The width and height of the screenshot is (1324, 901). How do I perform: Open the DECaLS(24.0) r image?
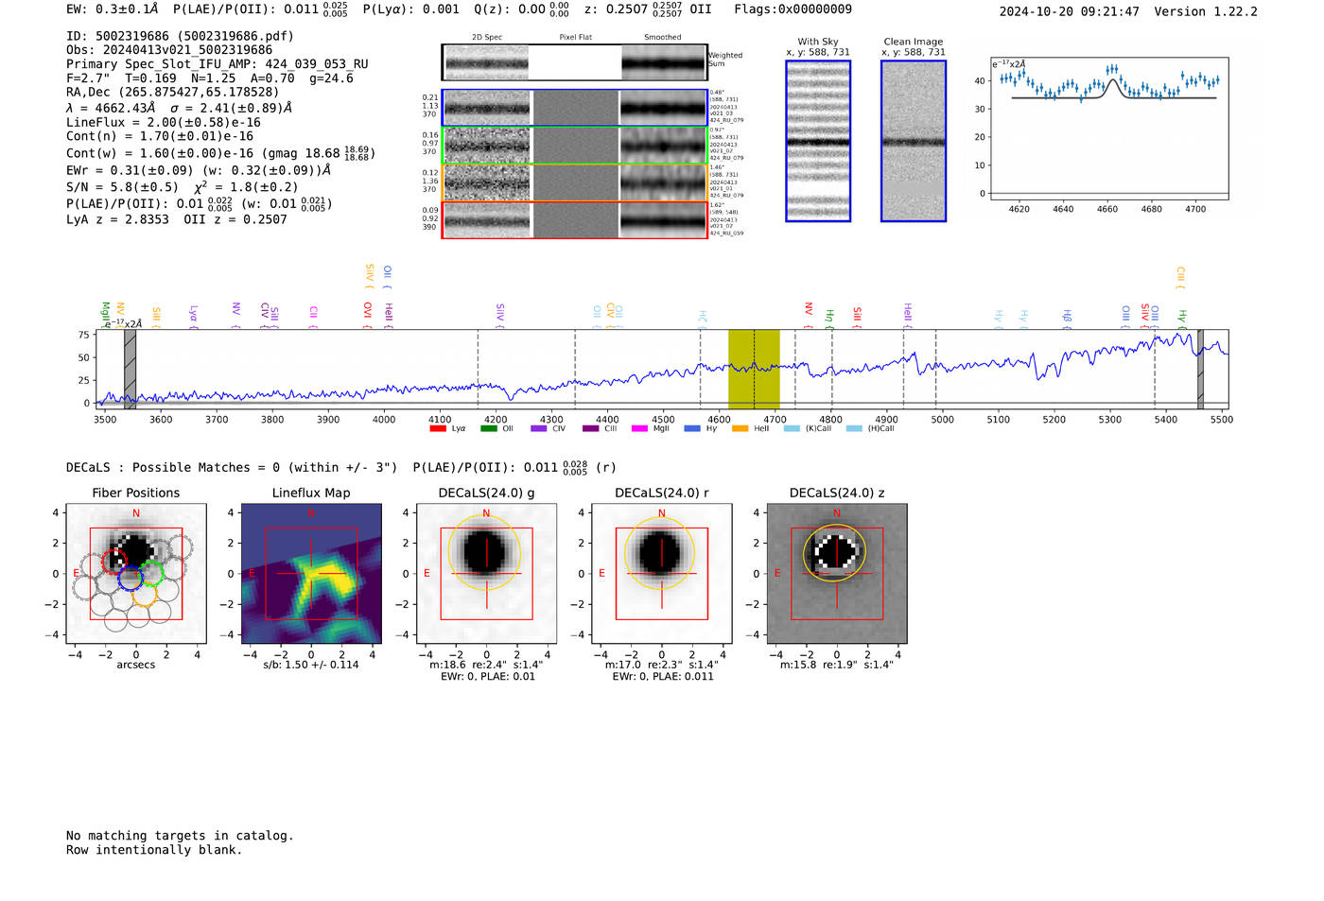tap(662, 574)
